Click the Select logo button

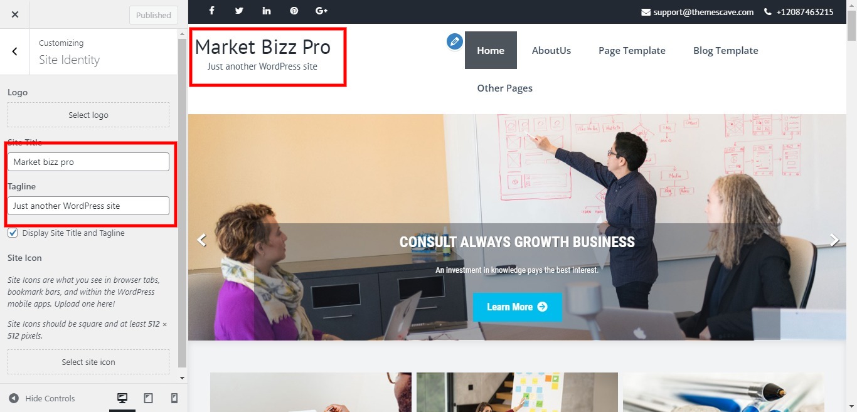pyautogui.click(x=88, y=115)
